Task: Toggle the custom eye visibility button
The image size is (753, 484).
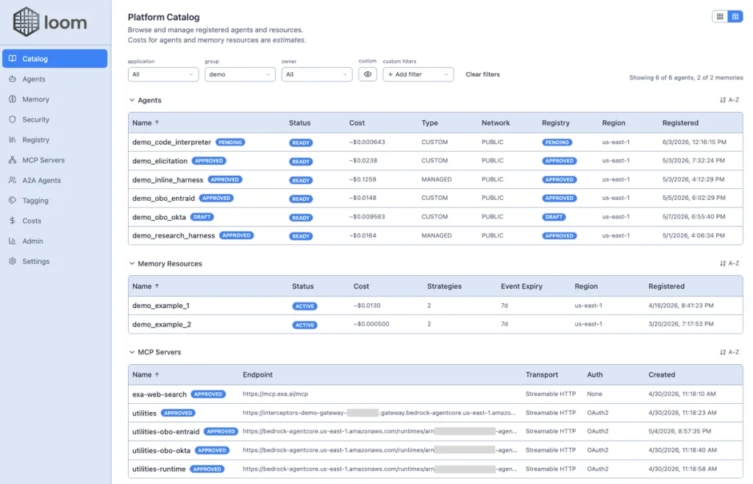Action: (x=368, y=74)
